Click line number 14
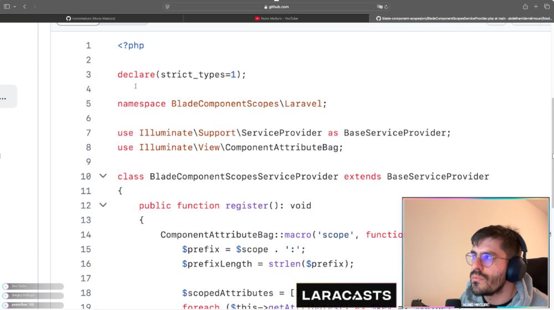Screen dimensions: 554x310 pos(86,235)
